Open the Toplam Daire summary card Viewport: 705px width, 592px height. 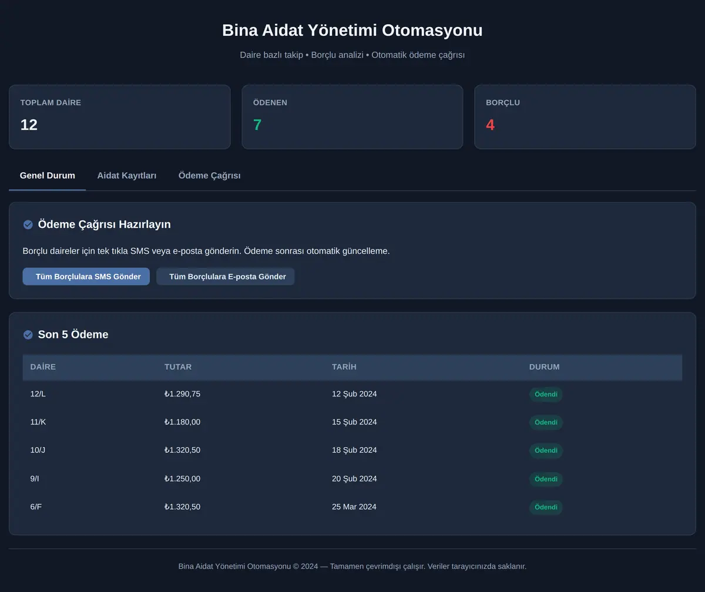coord(120,117)
